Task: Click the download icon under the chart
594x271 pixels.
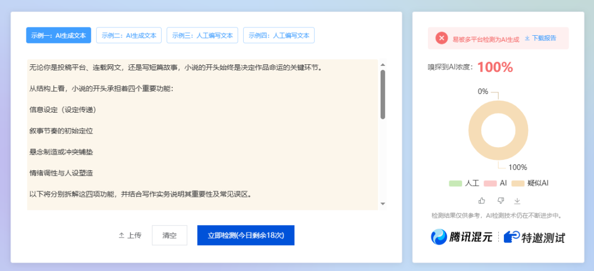Action: pyautogui.click(x=517, y=201)
